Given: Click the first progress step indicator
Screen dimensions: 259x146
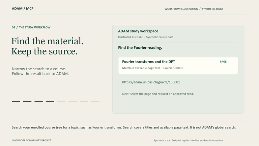Looking at the screenshot, I should [x=16, y=101].
